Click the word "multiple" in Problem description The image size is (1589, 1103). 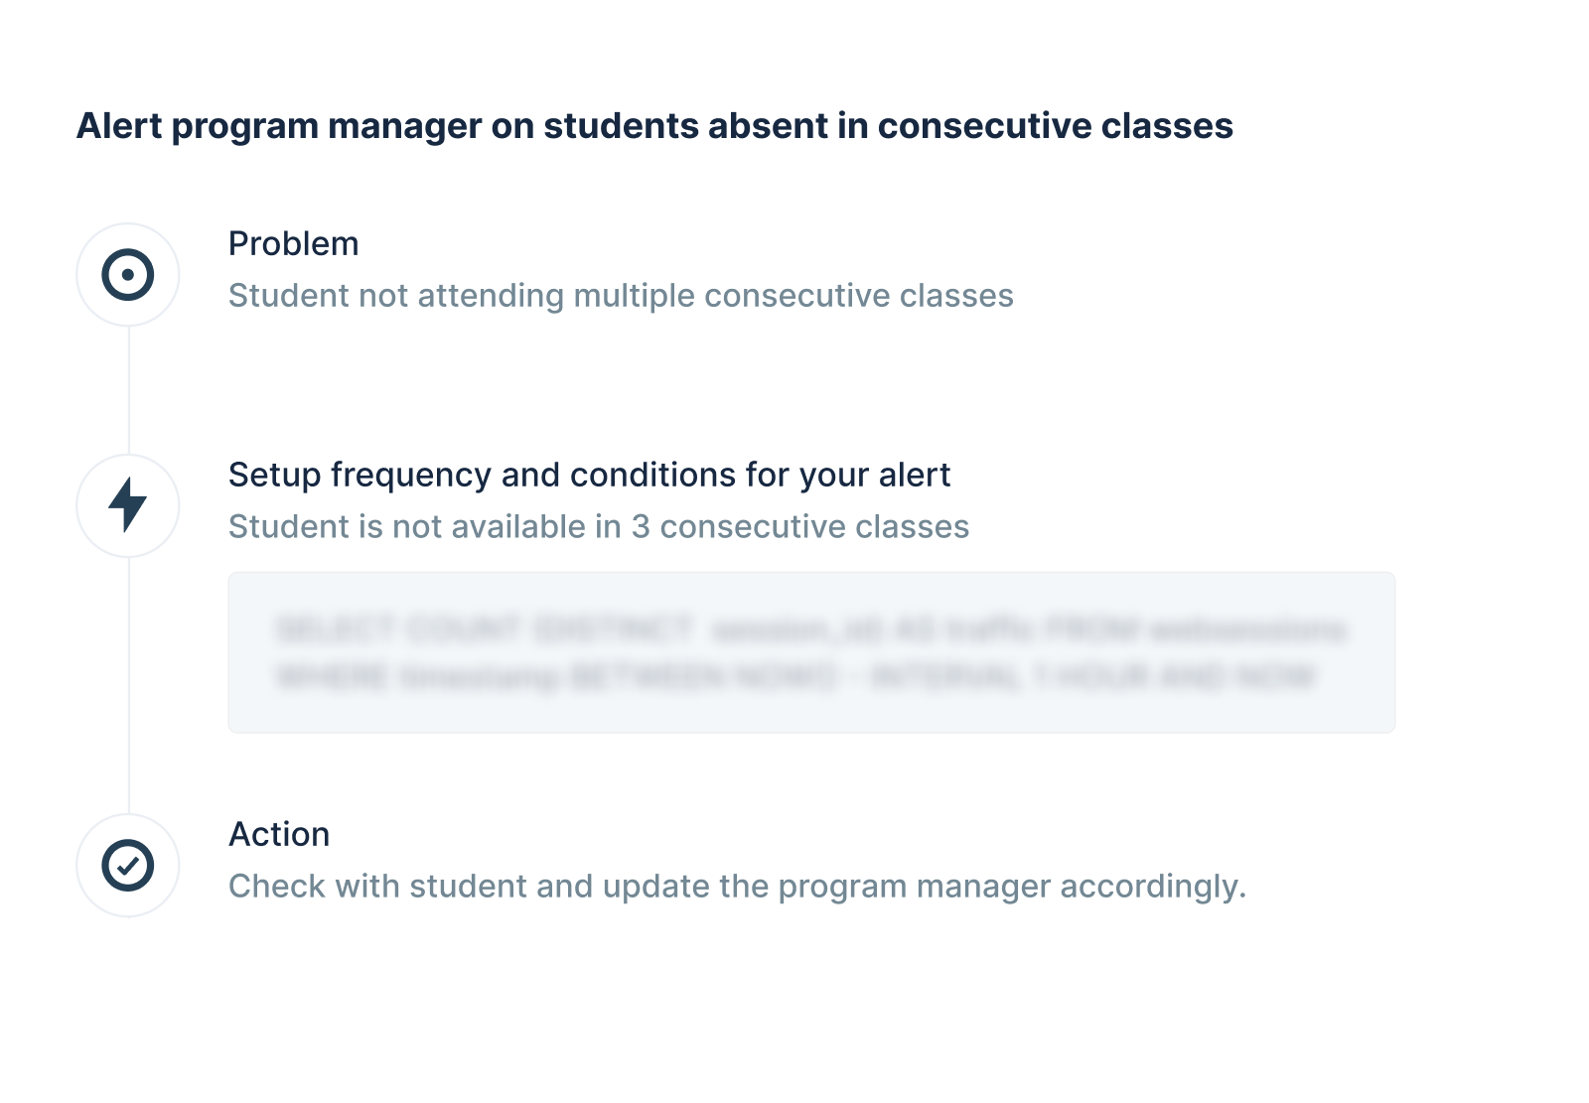(634, 296)
